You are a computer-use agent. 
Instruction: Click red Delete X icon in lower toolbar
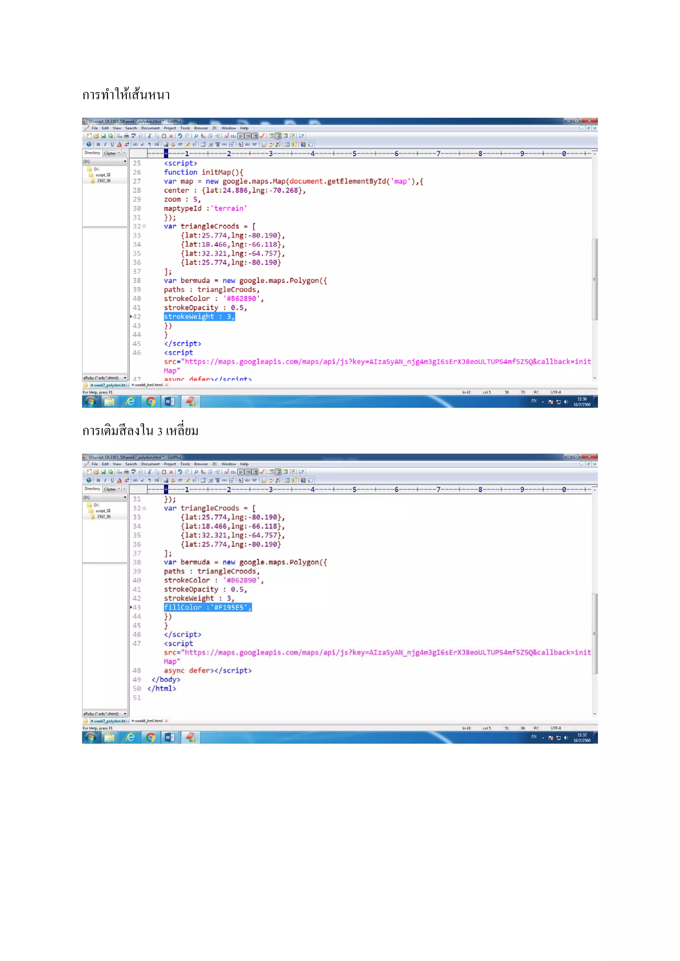coord(171,472)
